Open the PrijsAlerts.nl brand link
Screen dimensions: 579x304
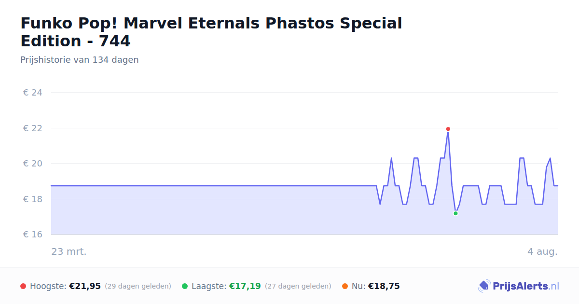[x=519, y=286]
